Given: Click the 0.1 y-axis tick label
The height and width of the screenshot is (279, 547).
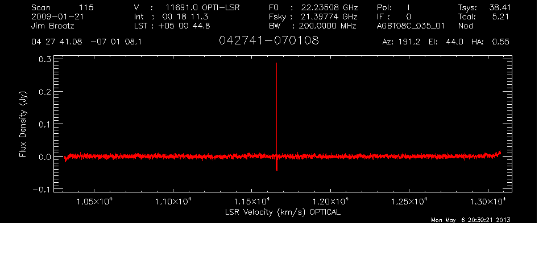Looking at the screenshot, I should click(x=45, y=124).
